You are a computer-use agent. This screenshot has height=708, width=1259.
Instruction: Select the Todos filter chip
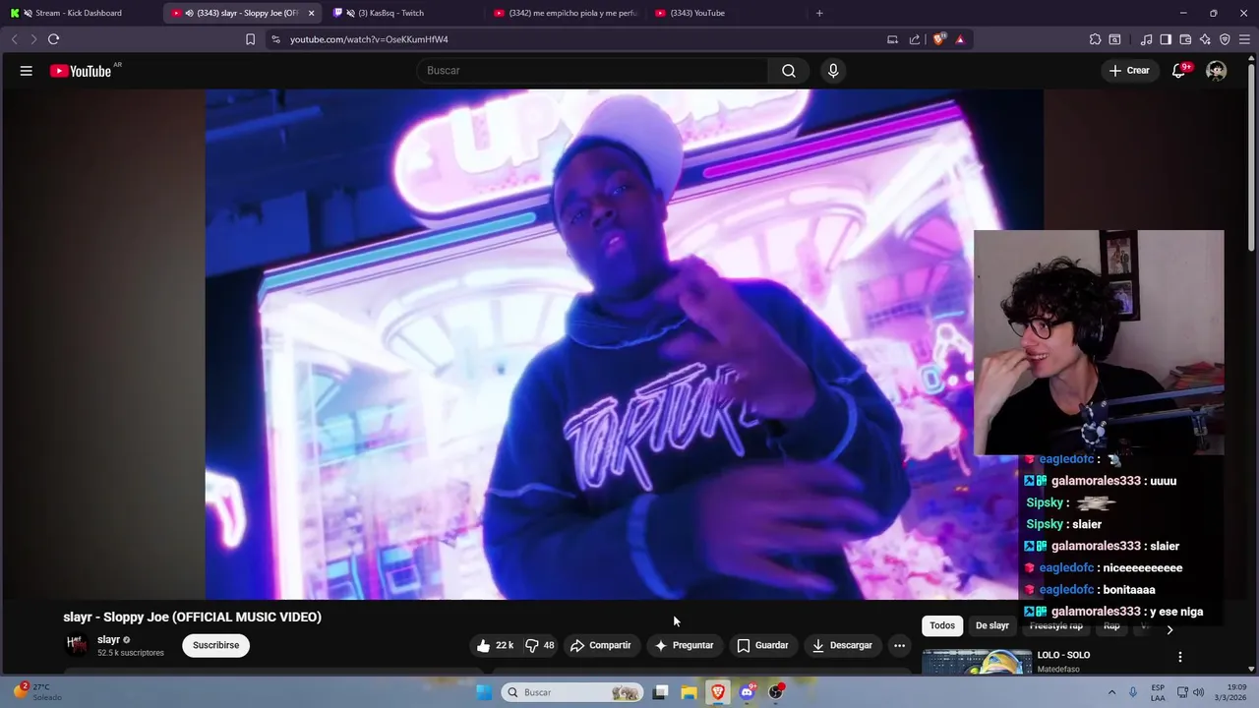[x=942, y=625]
